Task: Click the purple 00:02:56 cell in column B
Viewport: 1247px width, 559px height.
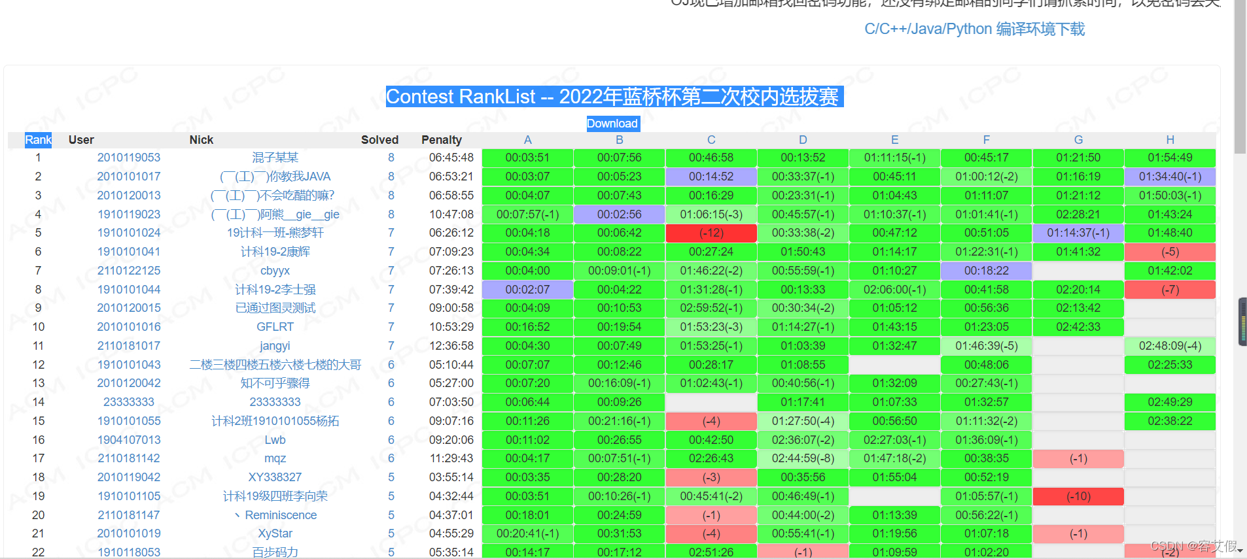Action: (620, 214)
